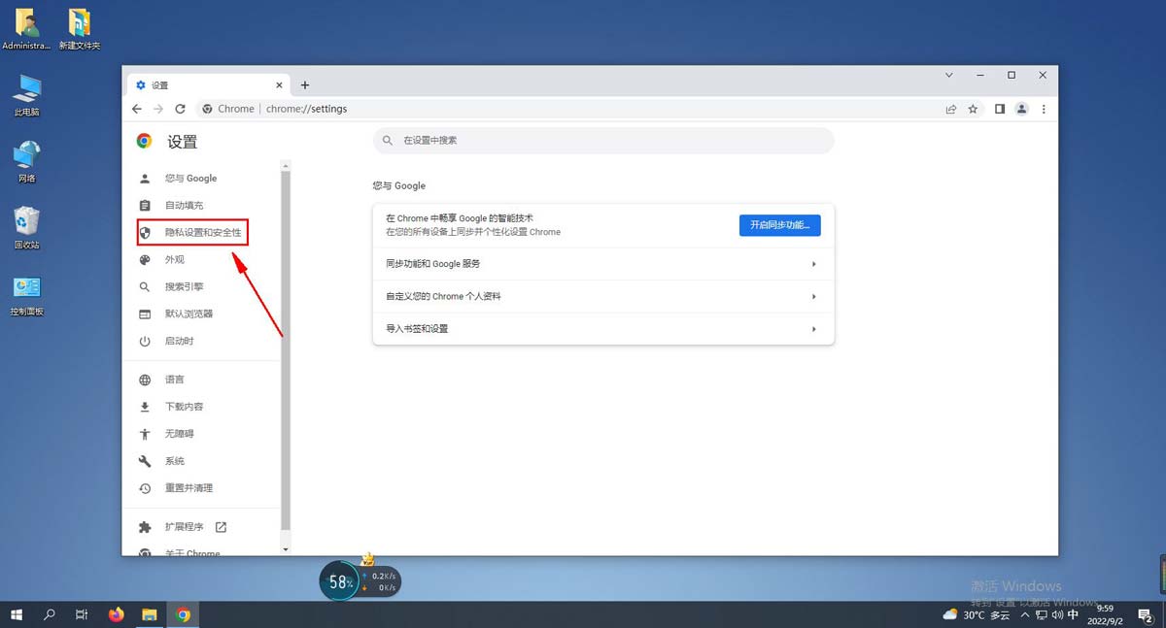Open the 外观 appearance settings

pos(174,260)
